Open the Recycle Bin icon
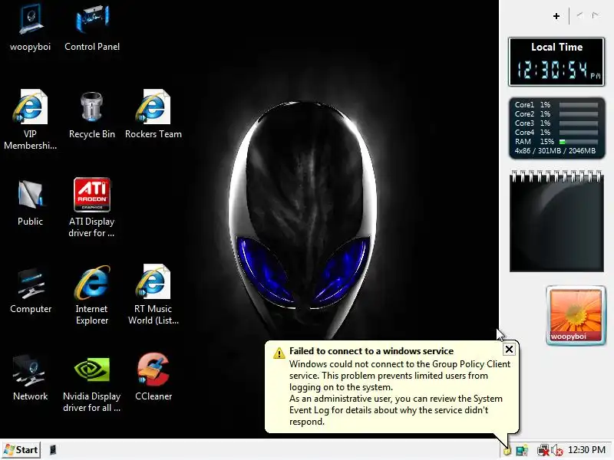Image resolution: width=614 pixels, height=460 pixels. coord(92,114)
